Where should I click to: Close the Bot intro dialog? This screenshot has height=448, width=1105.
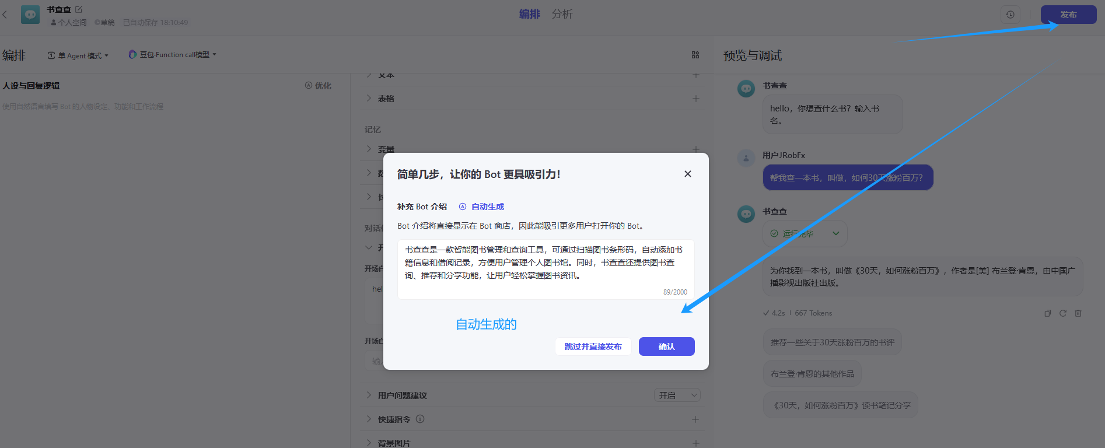(687, 174)
